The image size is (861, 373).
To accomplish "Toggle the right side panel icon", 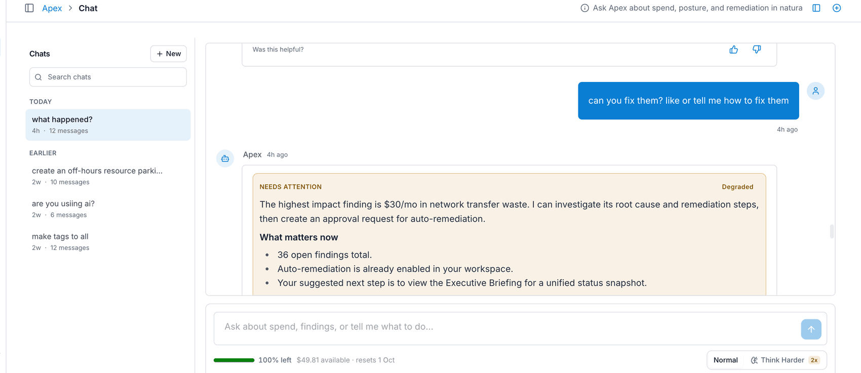I will point(816,8).
